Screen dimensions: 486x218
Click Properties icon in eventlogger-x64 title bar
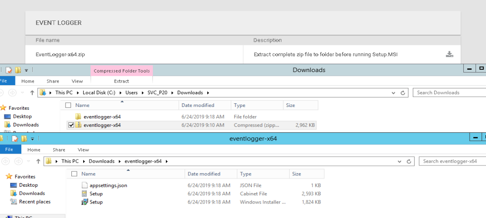[x=15, y=139]
